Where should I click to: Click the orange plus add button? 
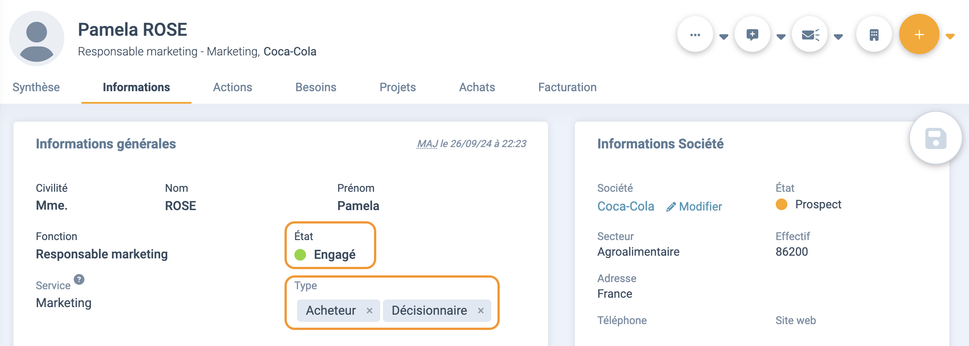pyautogui.click(x=919, y=34)
